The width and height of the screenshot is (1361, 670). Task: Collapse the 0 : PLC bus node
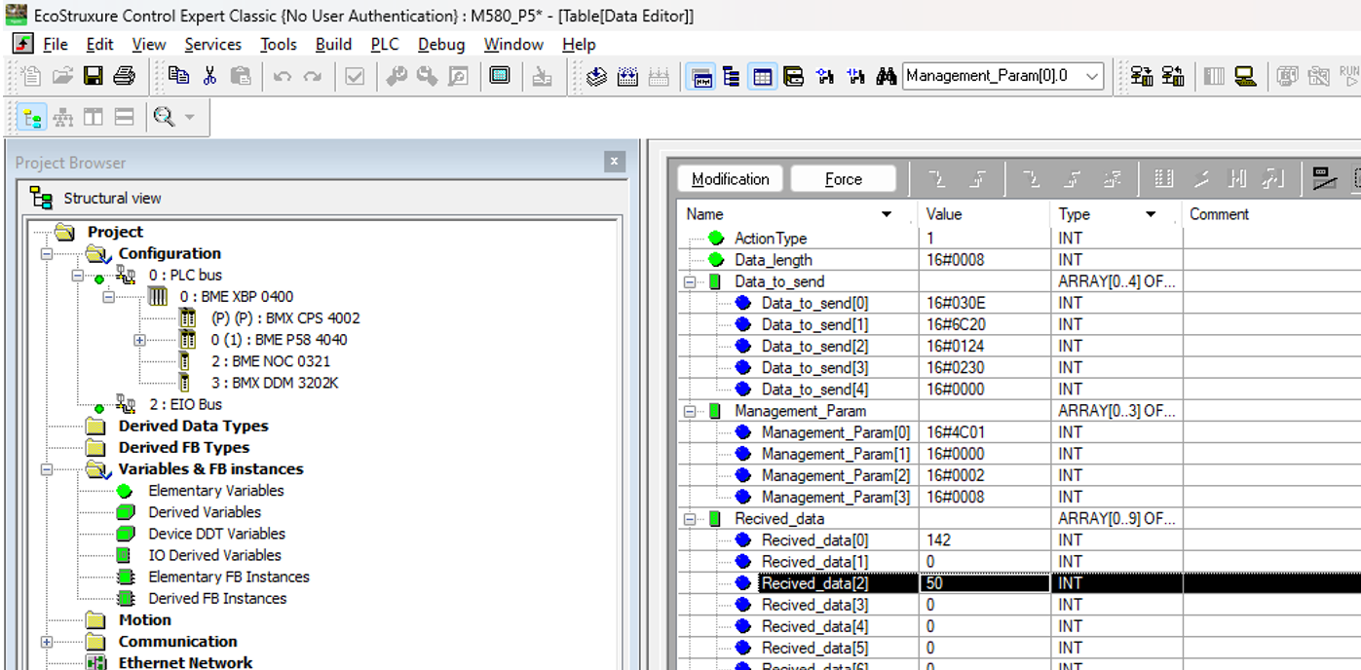coord(78,275)
